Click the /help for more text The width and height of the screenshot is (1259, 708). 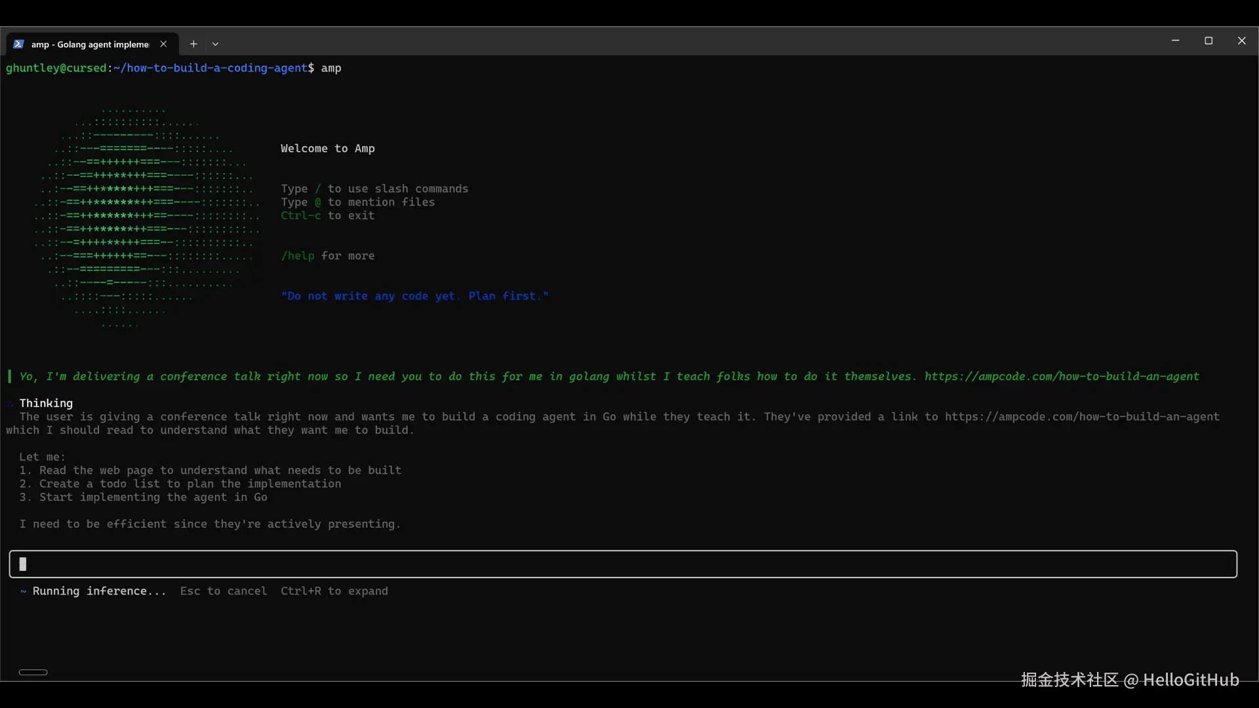click(328, 256)
